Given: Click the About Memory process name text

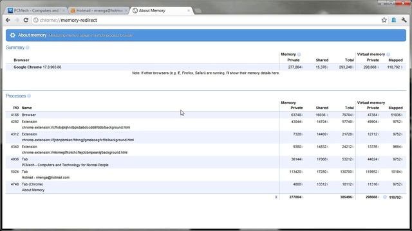Looking at the screenshot, I should click(33, 190).
